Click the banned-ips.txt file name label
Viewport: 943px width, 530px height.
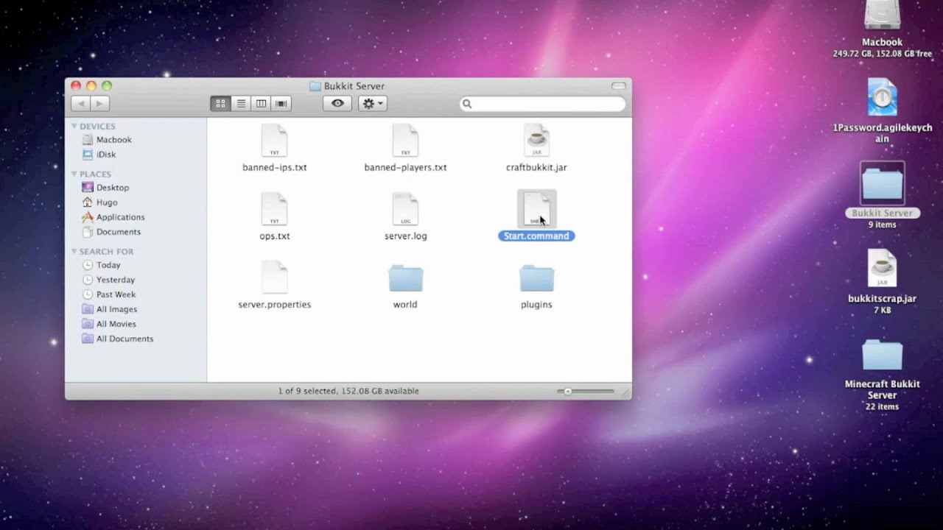click(x=274, y=167)
